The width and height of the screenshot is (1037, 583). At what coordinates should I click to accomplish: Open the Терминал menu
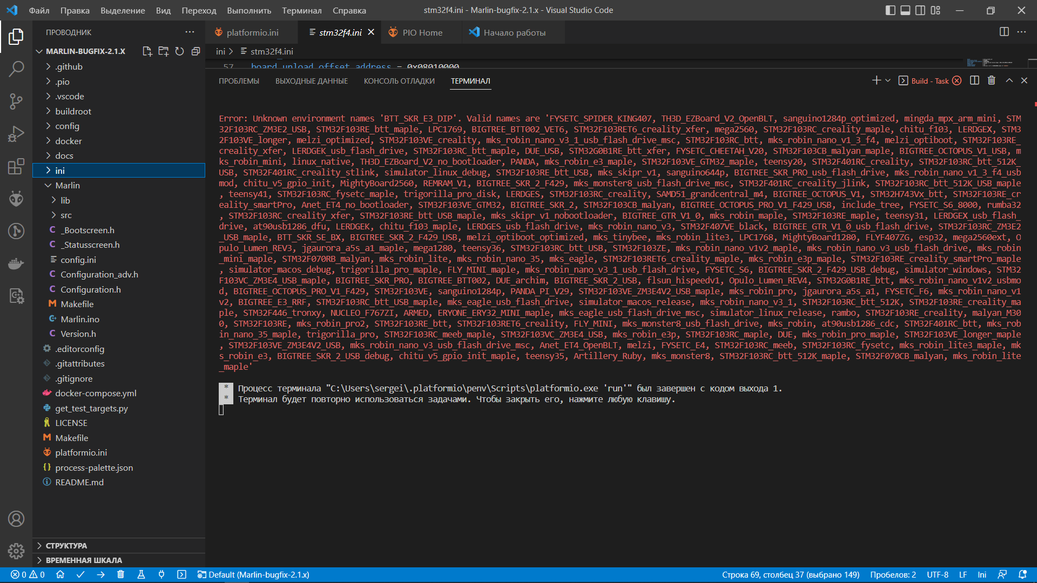pyautogui.click(x=301, y=10)
